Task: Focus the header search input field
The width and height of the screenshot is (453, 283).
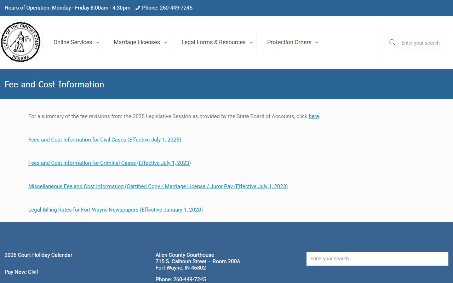Action: coord(421,43)
